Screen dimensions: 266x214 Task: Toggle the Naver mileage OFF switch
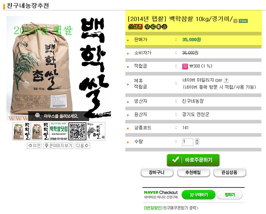click(219, 80)
